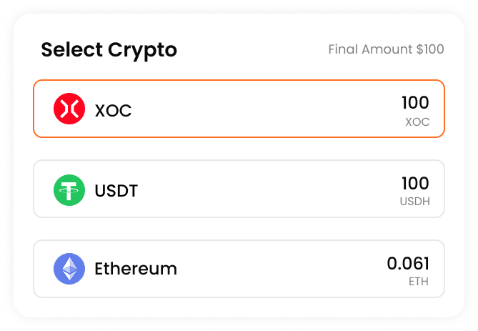Click the Final Amount $100 text
Viewport: 478px width, 331px height.
pyautogui.click(x=386, y=49)
